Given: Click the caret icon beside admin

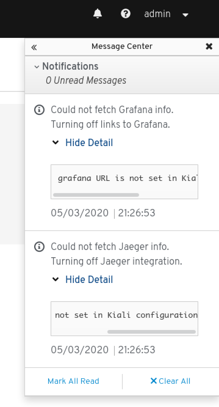Looking at the screenshot, I should 185,15.
